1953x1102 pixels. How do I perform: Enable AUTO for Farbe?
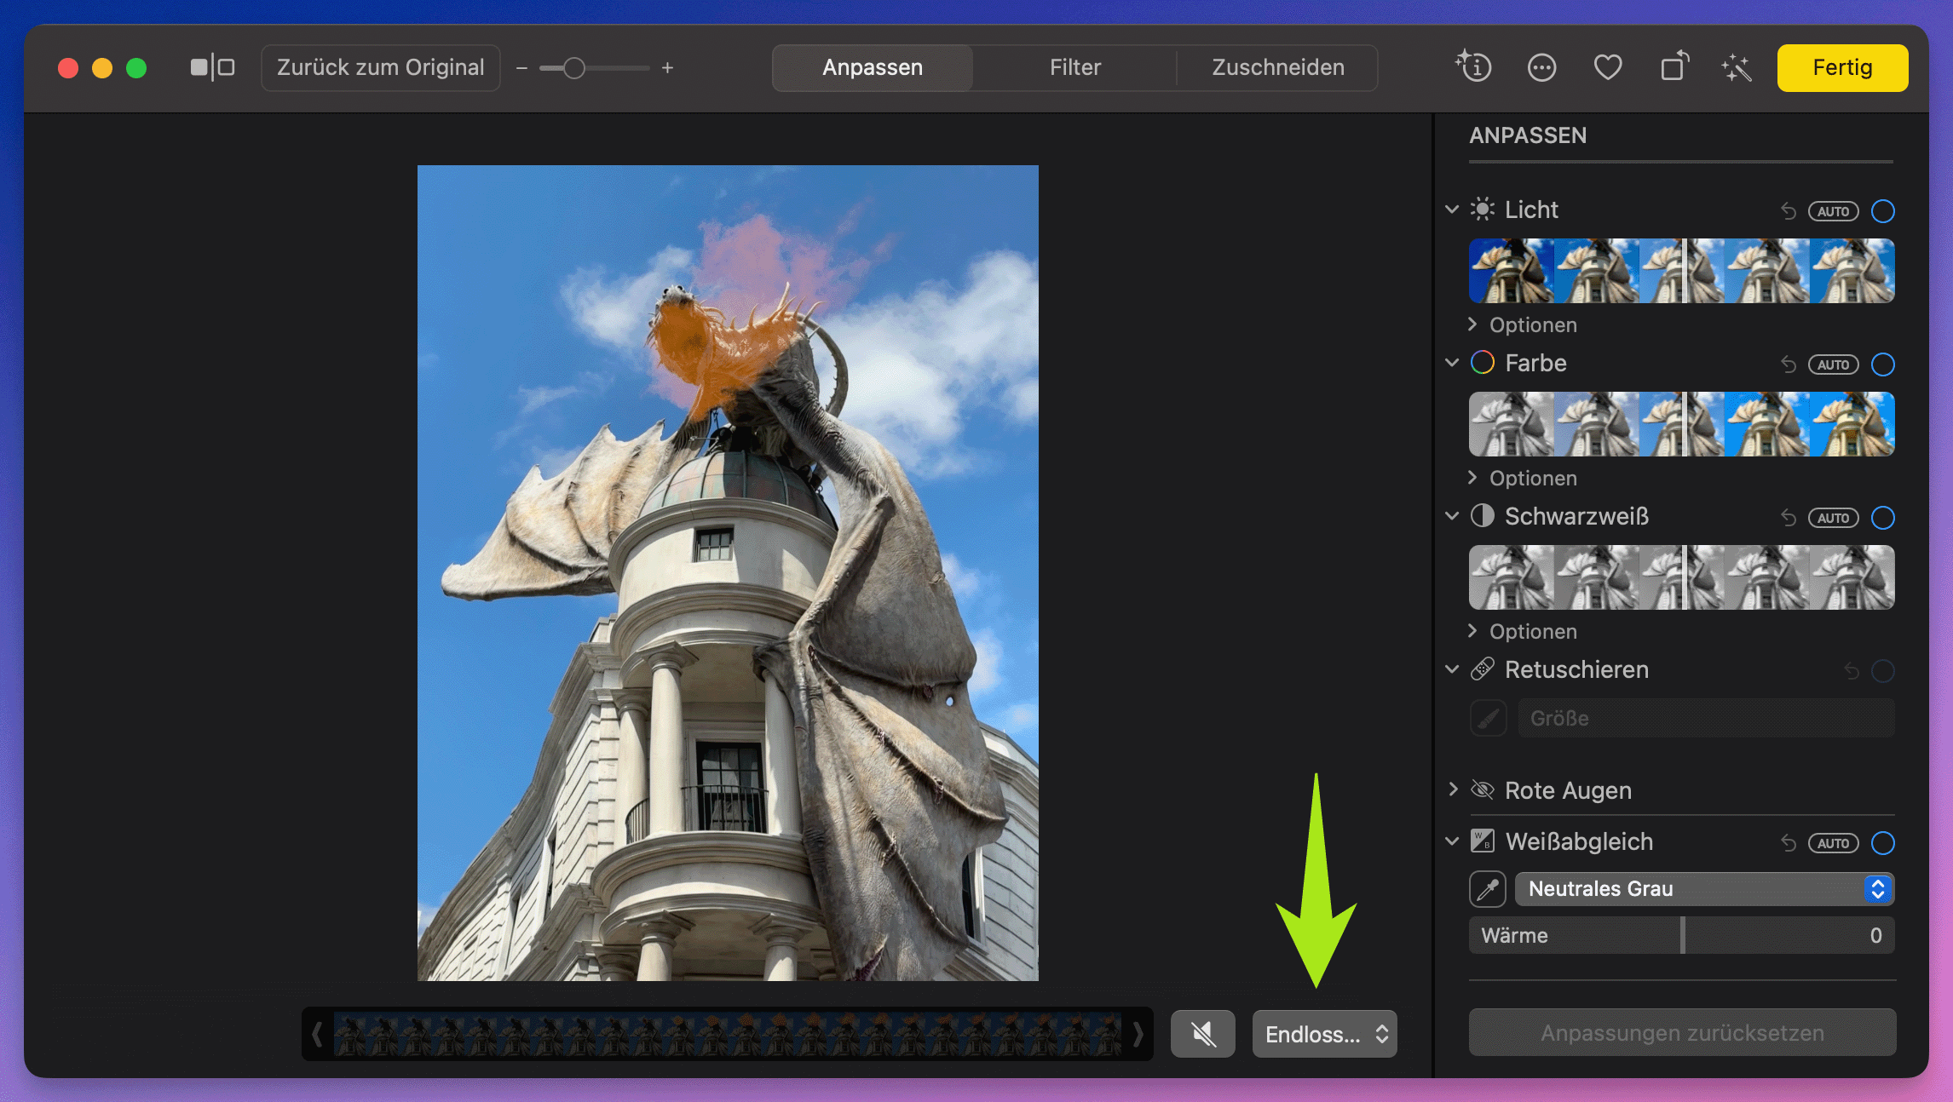[1834, 364]
